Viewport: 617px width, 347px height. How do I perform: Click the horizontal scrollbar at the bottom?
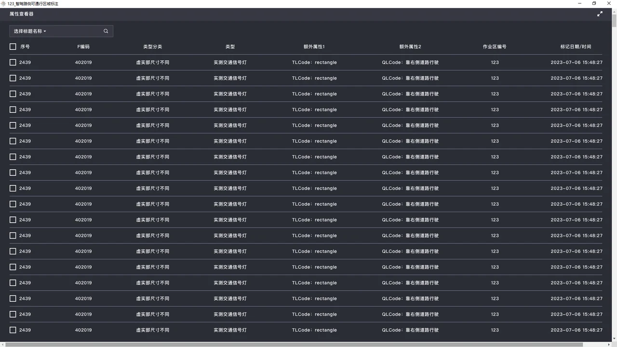click(294, 345)
